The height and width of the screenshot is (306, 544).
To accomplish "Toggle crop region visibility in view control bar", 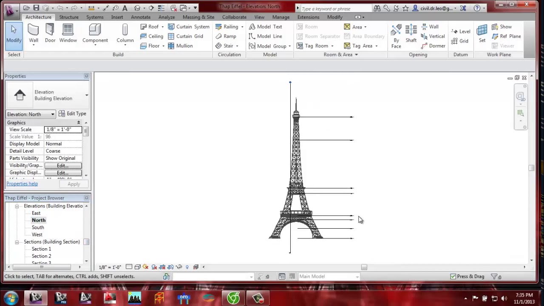I will (170, 267).
